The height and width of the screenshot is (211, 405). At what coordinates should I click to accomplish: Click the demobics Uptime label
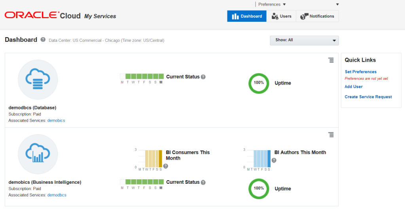[283, 188]
